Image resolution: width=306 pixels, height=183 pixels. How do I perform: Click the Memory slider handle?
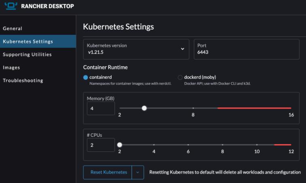[x=144, y=108]
